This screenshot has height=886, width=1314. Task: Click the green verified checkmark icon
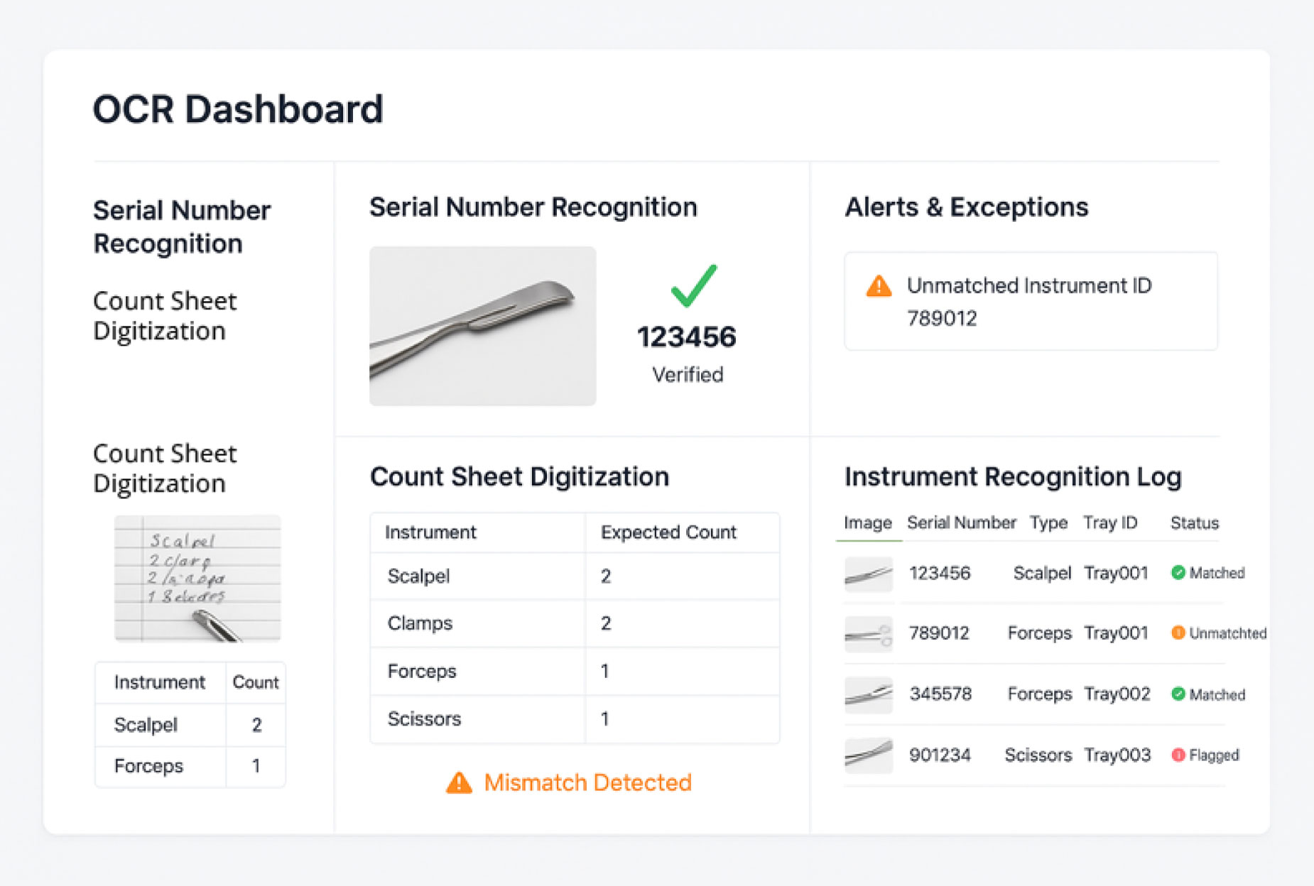pyautogui.click(x=694, y=285)
